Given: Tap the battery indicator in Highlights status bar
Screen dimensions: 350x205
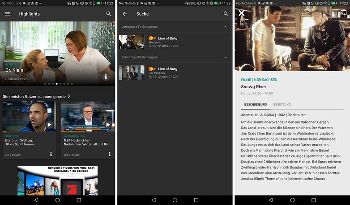Looking at the screenshot, I should tap(99, 3).
